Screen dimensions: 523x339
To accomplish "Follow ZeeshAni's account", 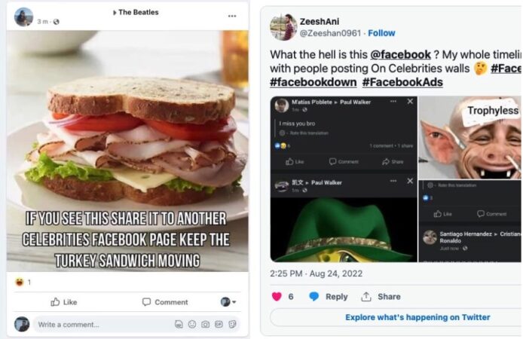I will (x=381, y=33).
